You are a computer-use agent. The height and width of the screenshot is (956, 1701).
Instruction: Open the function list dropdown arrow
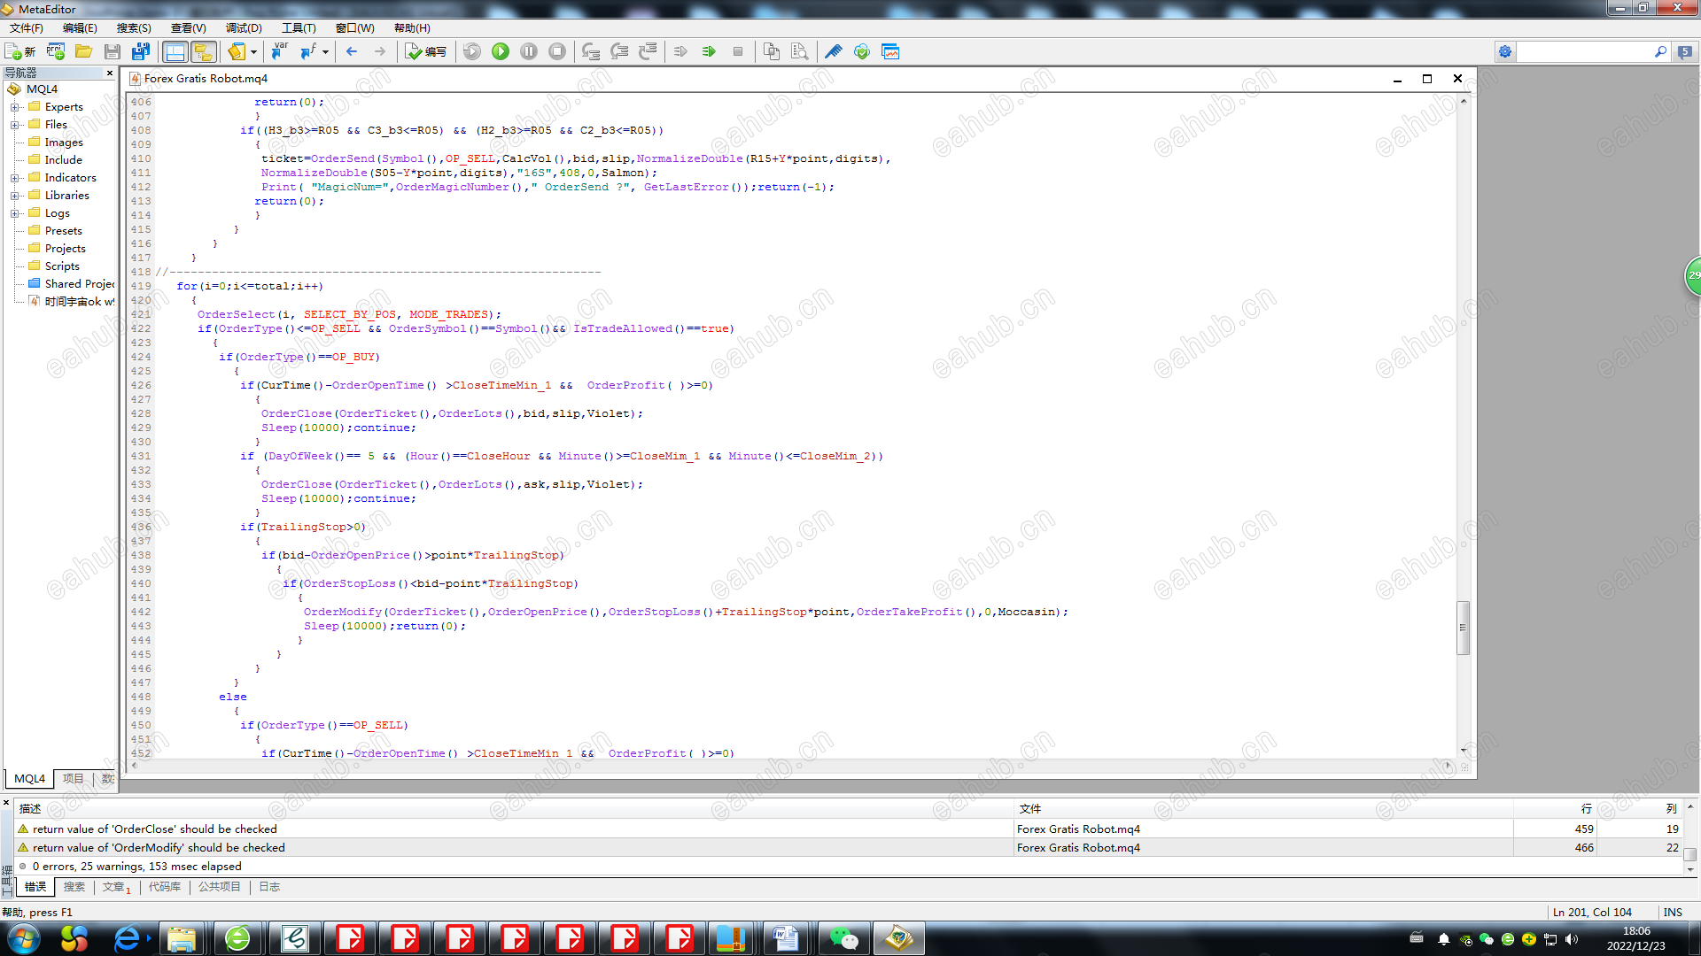(325, 51)
